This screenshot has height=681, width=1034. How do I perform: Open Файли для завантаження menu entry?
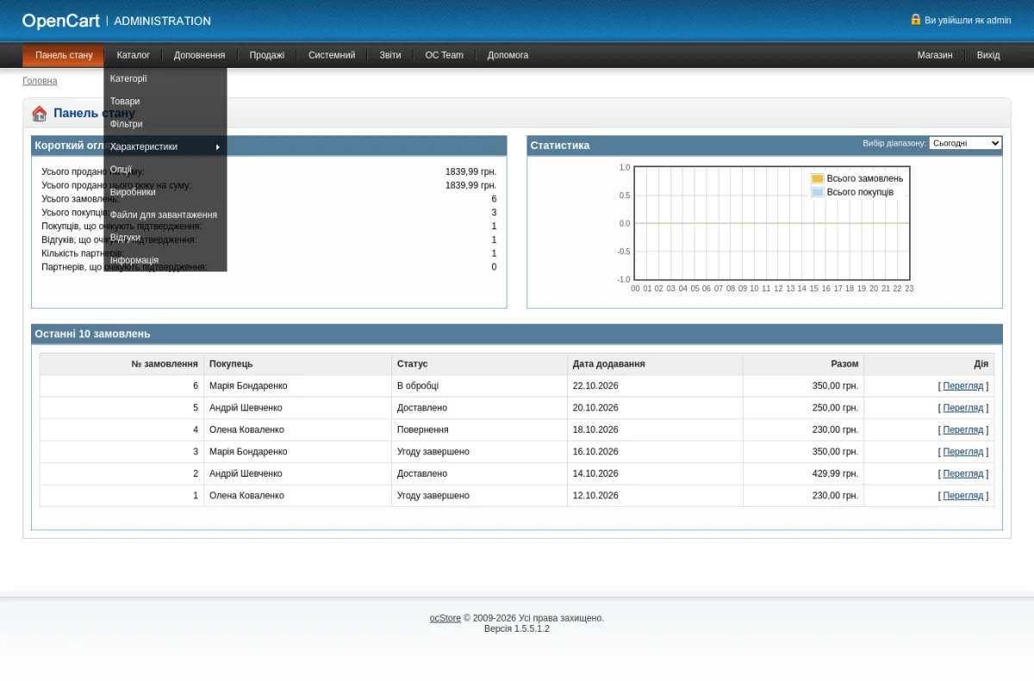coord(165,215)
